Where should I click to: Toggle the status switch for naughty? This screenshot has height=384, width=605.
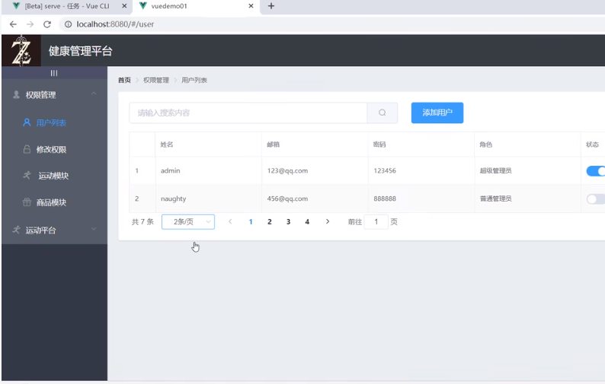click(x=595, y=198)
